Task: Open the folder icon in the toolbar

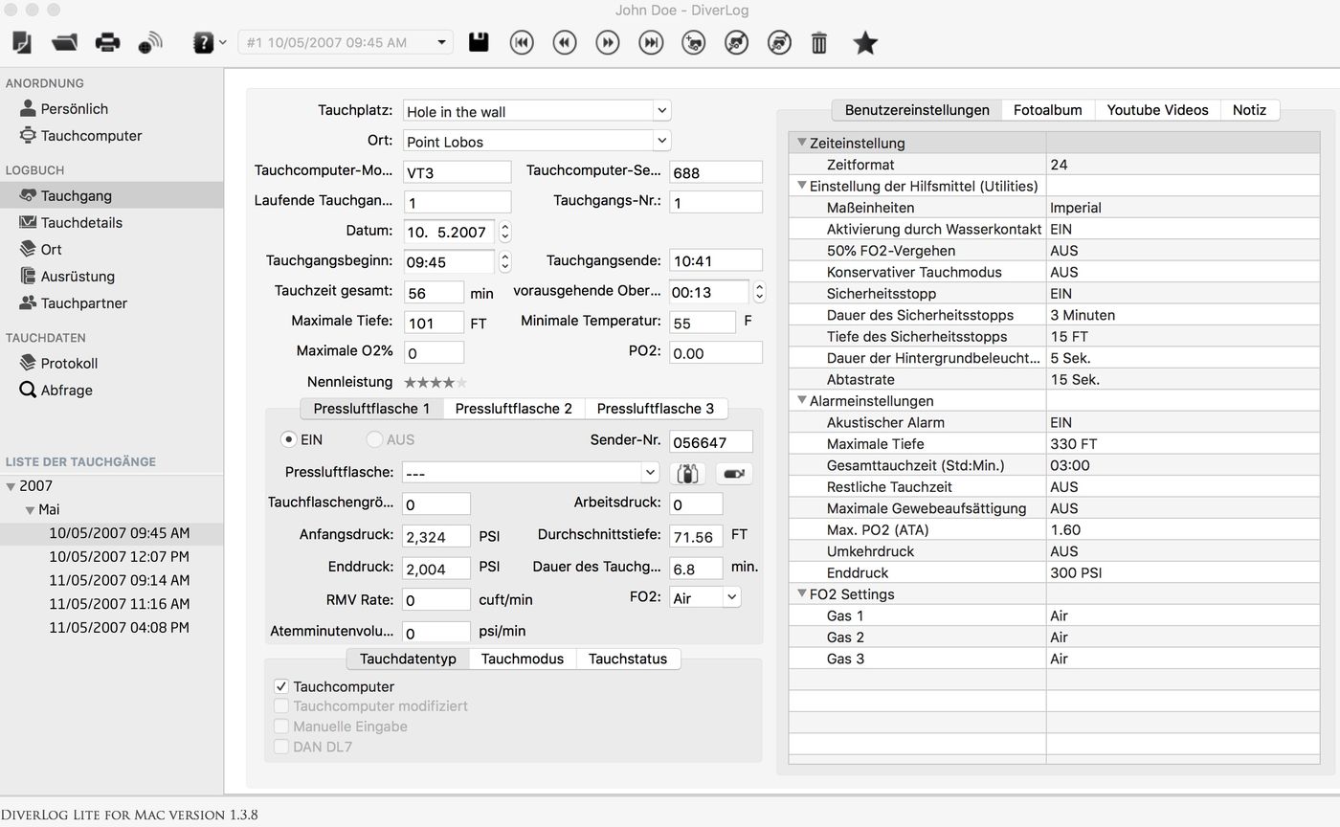Action: coord(64,42)
